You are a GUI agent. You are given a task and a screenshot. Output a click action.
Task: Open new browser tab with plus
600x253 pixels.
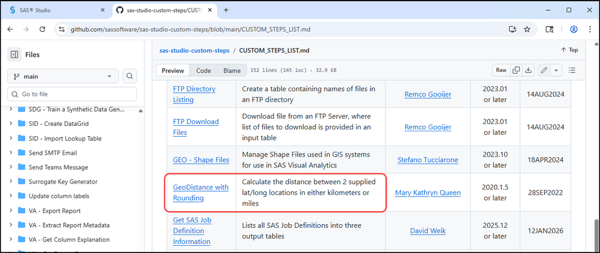(x=226, y=10)
